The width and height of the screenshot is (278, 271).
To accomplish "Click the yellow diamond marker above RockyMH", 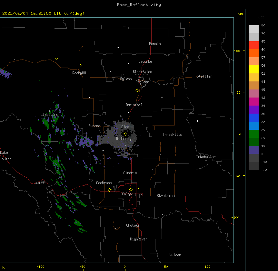I will click(x=81, y=66).
